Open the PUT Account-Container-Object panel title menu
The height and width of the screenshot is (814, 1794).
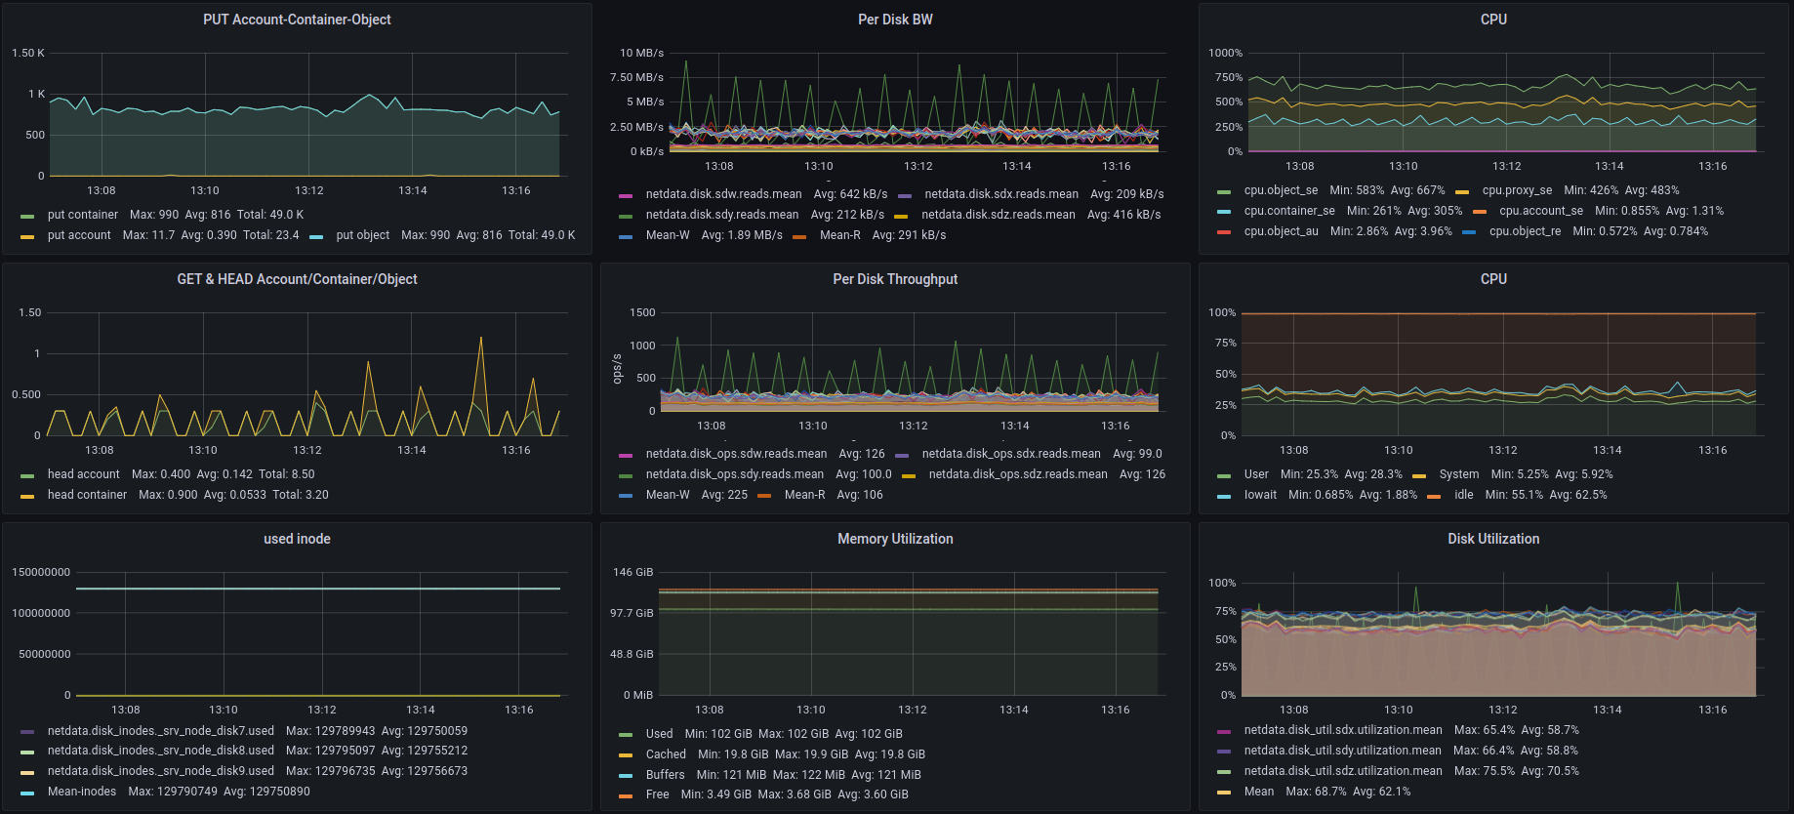[297, 20]
